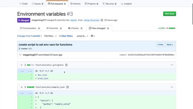Click Clear filters link
This screenshot has height=109, width=193.
coord(66,36)
